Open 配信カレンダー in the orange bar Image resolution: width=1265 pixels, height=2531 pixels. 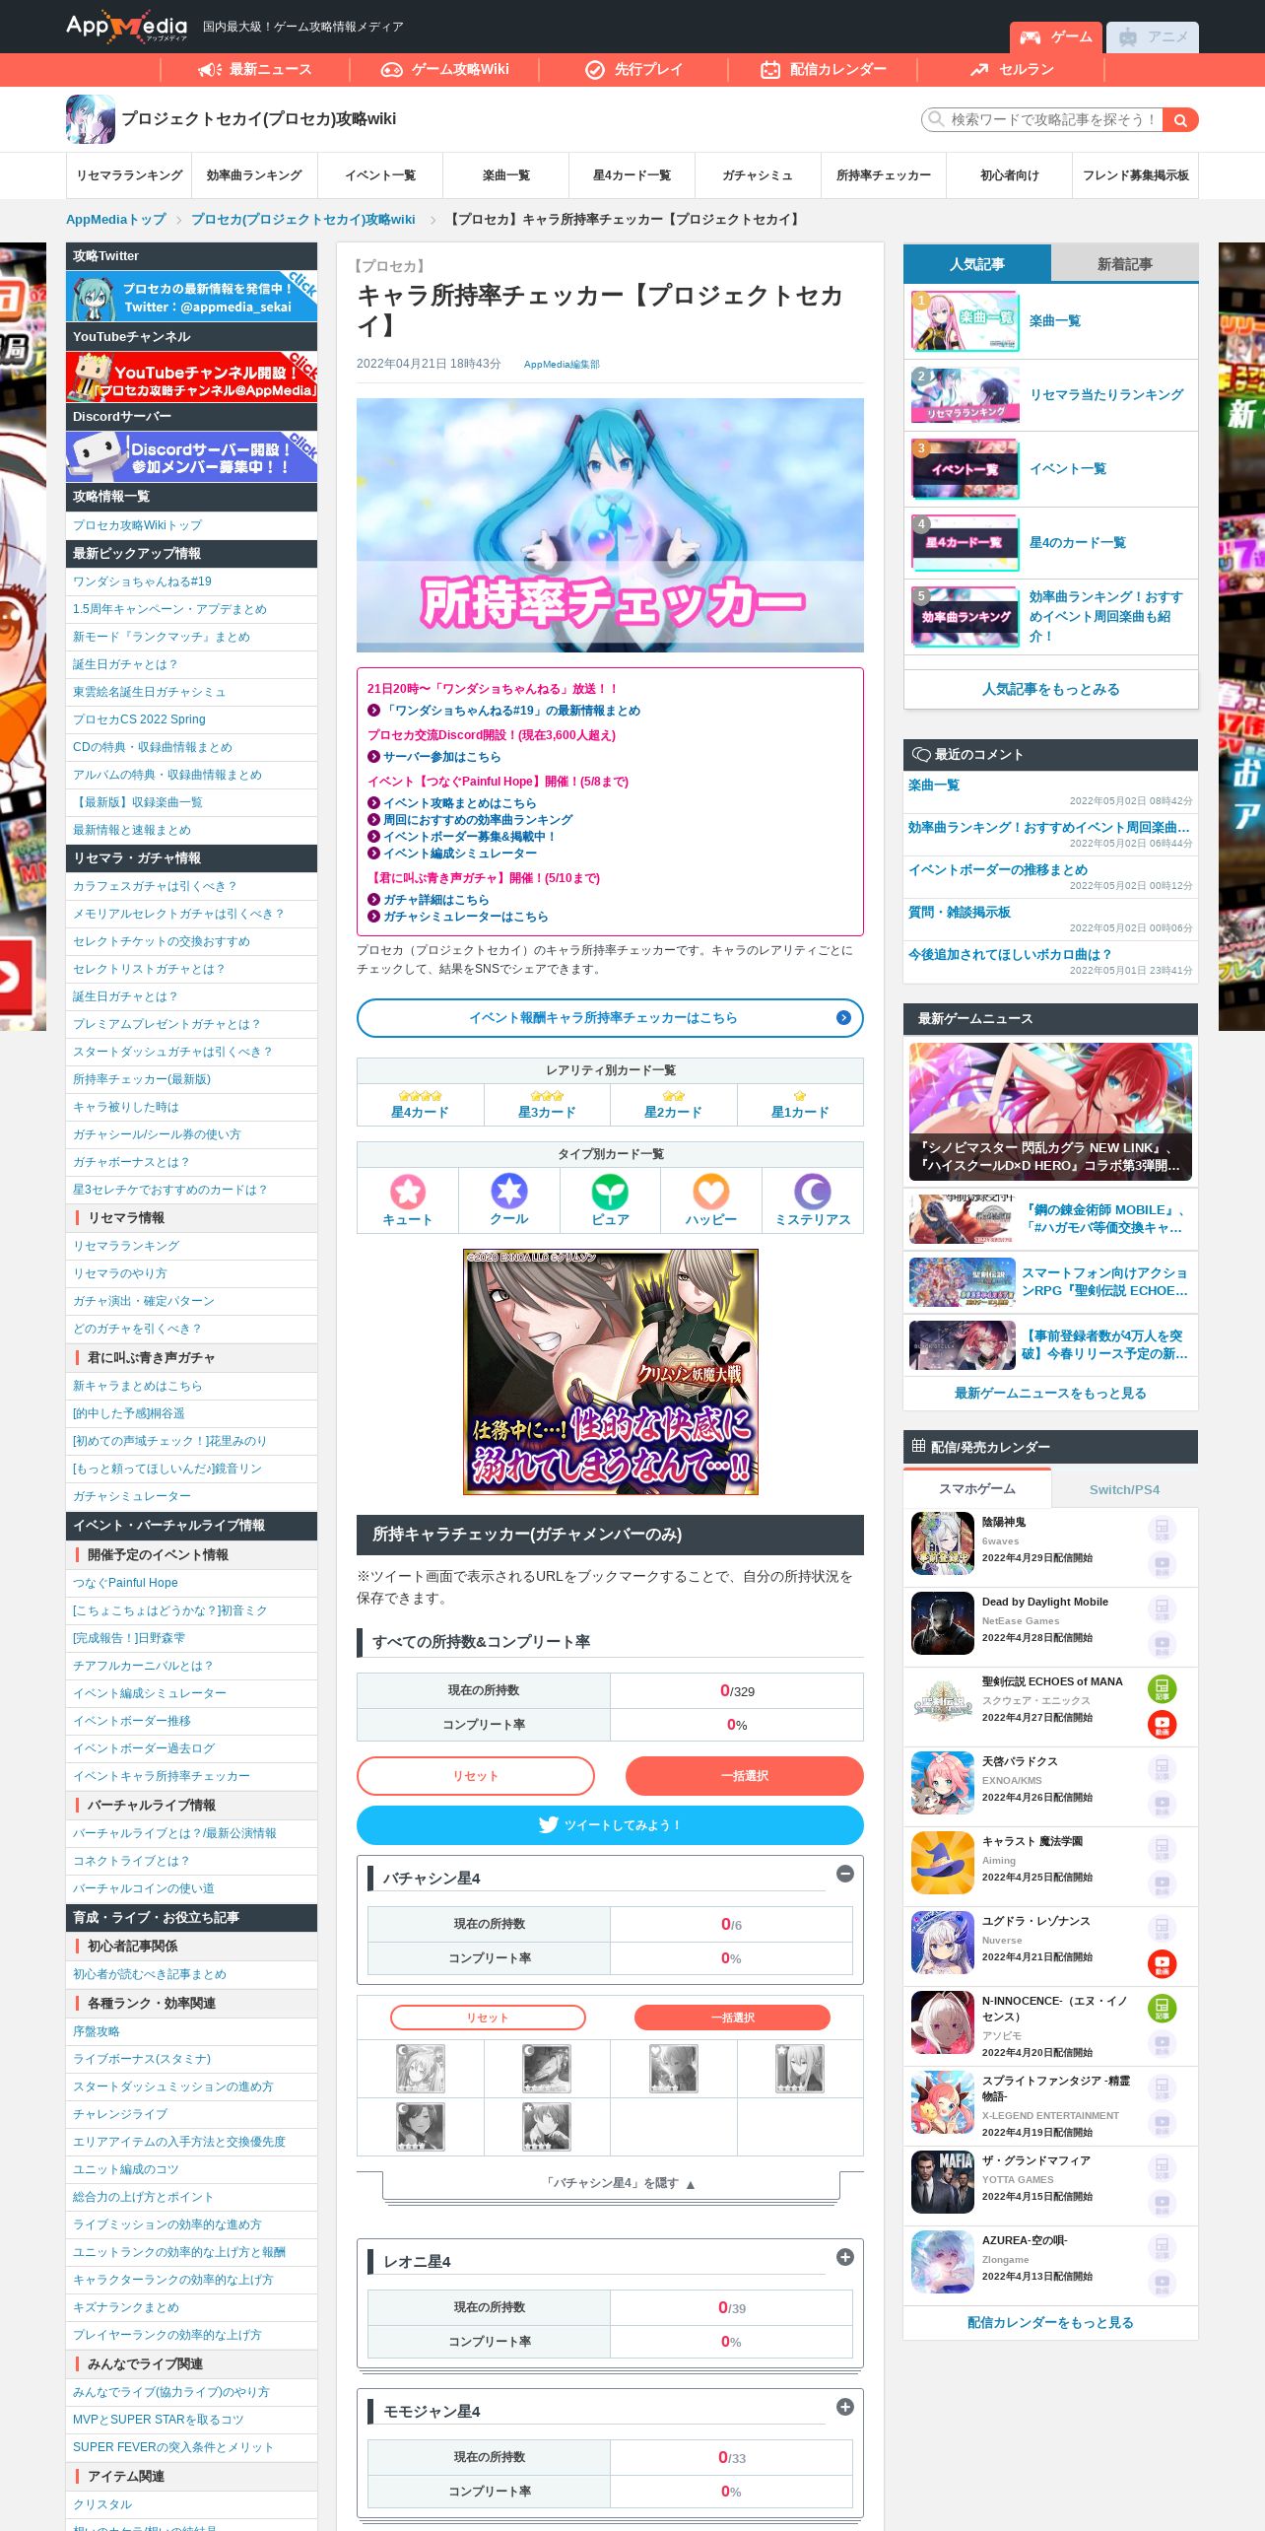[824, 69]
